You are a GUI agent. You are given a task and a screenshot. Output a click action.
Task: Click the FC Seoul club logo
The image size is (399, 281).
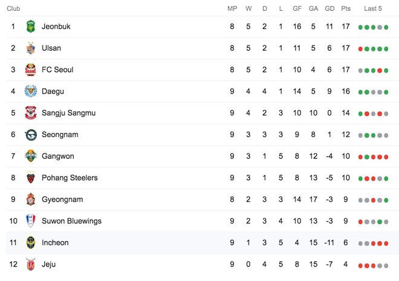point(31,70)
